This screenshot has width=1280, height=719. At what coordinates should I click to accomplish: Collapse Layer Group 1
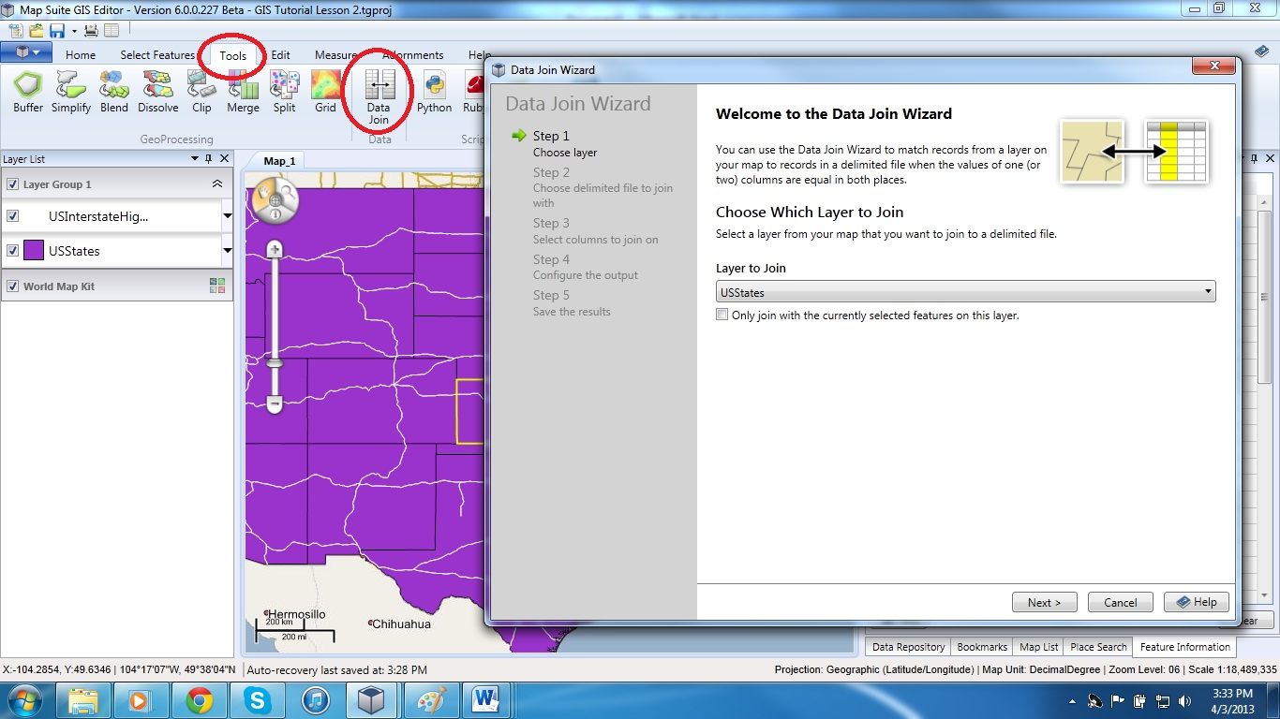[217, 184]
